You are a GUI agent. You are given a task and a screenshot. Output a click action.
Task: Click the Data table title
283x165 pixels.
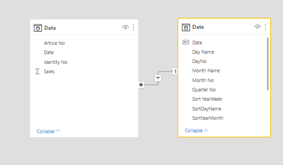point(50,28)
